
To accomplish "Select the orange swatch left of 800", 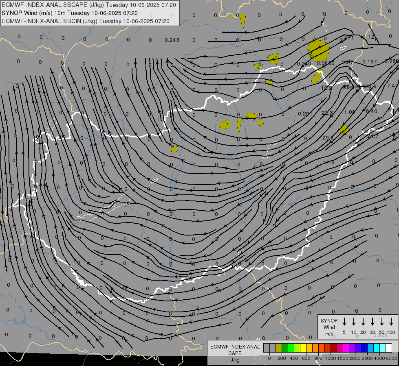I will pos(315,348).
